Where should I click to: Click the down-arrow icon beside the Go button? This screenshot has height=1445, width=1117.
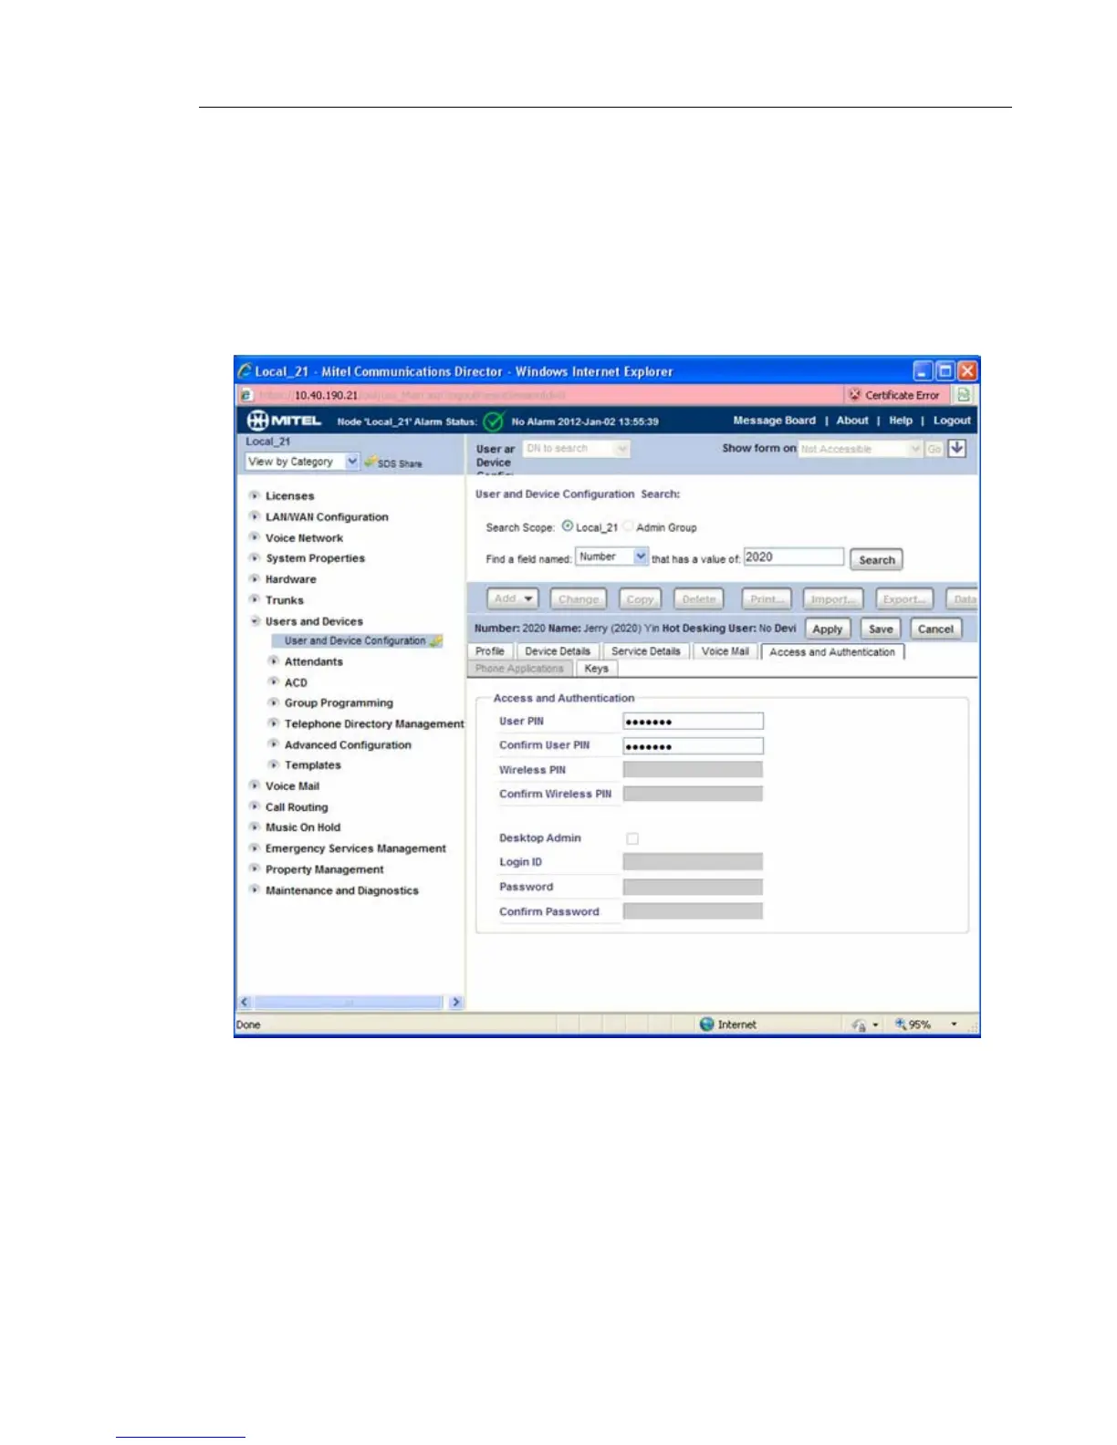coord(956,448)
